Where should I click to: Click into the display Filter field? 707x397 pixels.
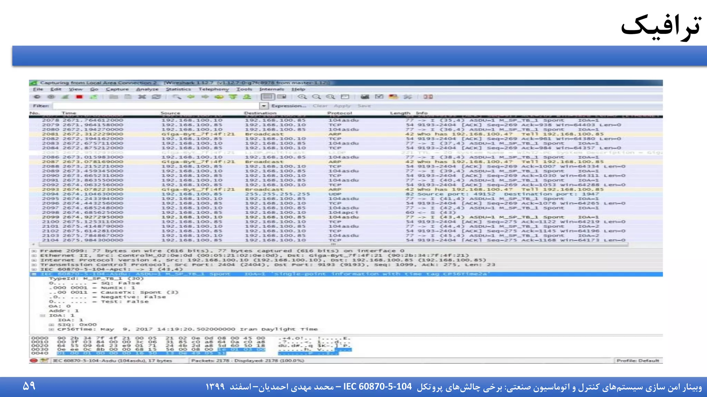(x=155, y=106)
